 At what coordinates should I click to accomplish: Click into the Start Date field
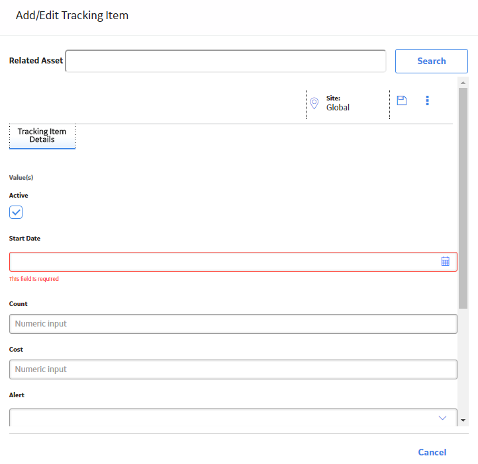click(233, 261)
